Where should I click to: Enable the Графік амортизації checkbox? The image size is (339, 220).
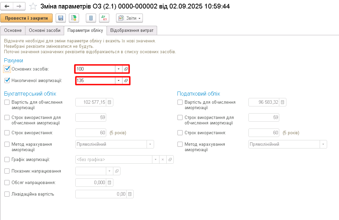click(x=7, y=159)
